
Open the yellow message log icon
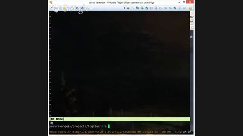click(x=191, y=8)
